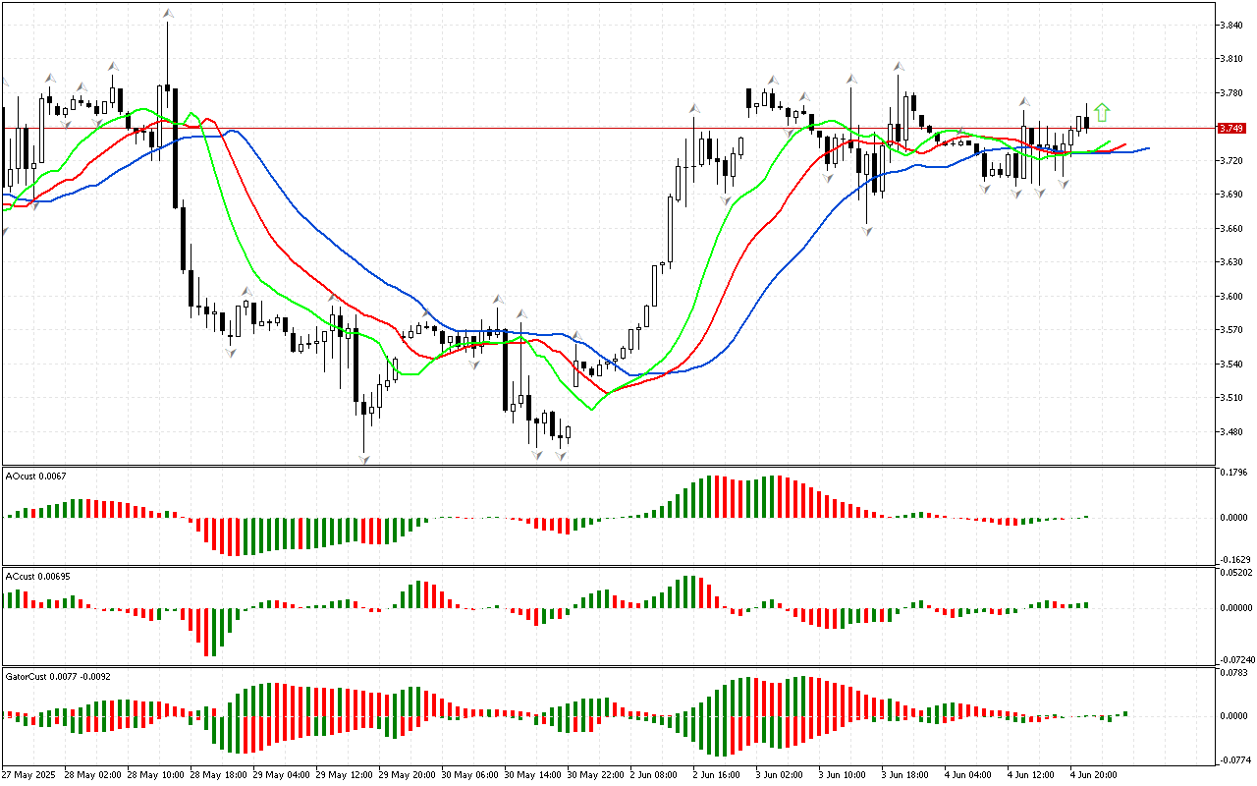This screenshot has height=786, width=1257.
Task: Click the 3.480 price scale label
Action: click(x=1232, y=432)
